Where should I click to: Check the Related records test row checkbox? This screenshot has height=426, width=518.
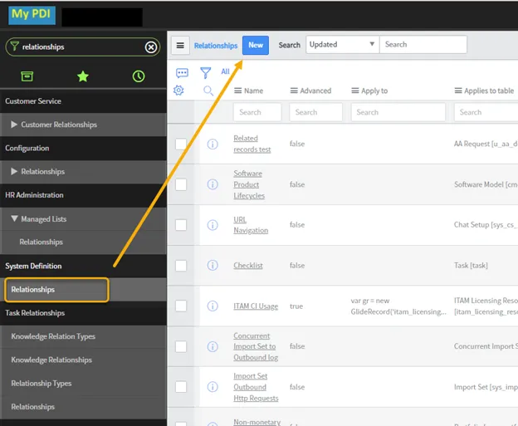coord(181,144)
